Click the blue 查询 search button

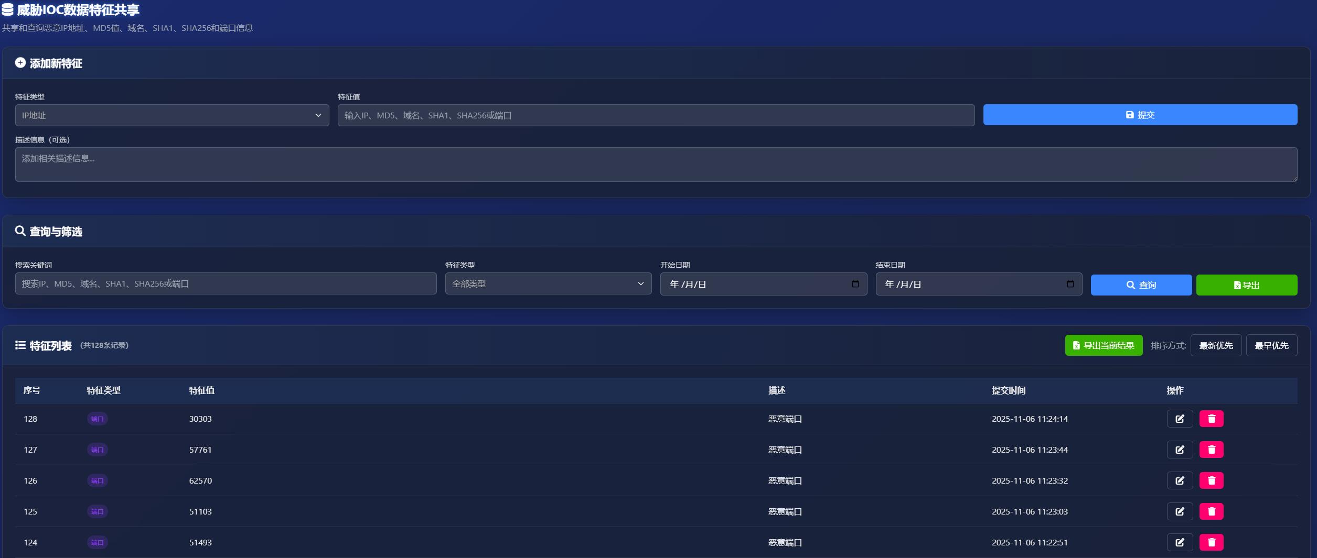click(x=1141, y=285)
